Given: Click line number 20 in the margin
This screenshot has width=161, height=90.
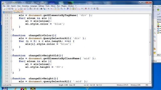Looking at the screenshot, I should [x=6, y=35].
